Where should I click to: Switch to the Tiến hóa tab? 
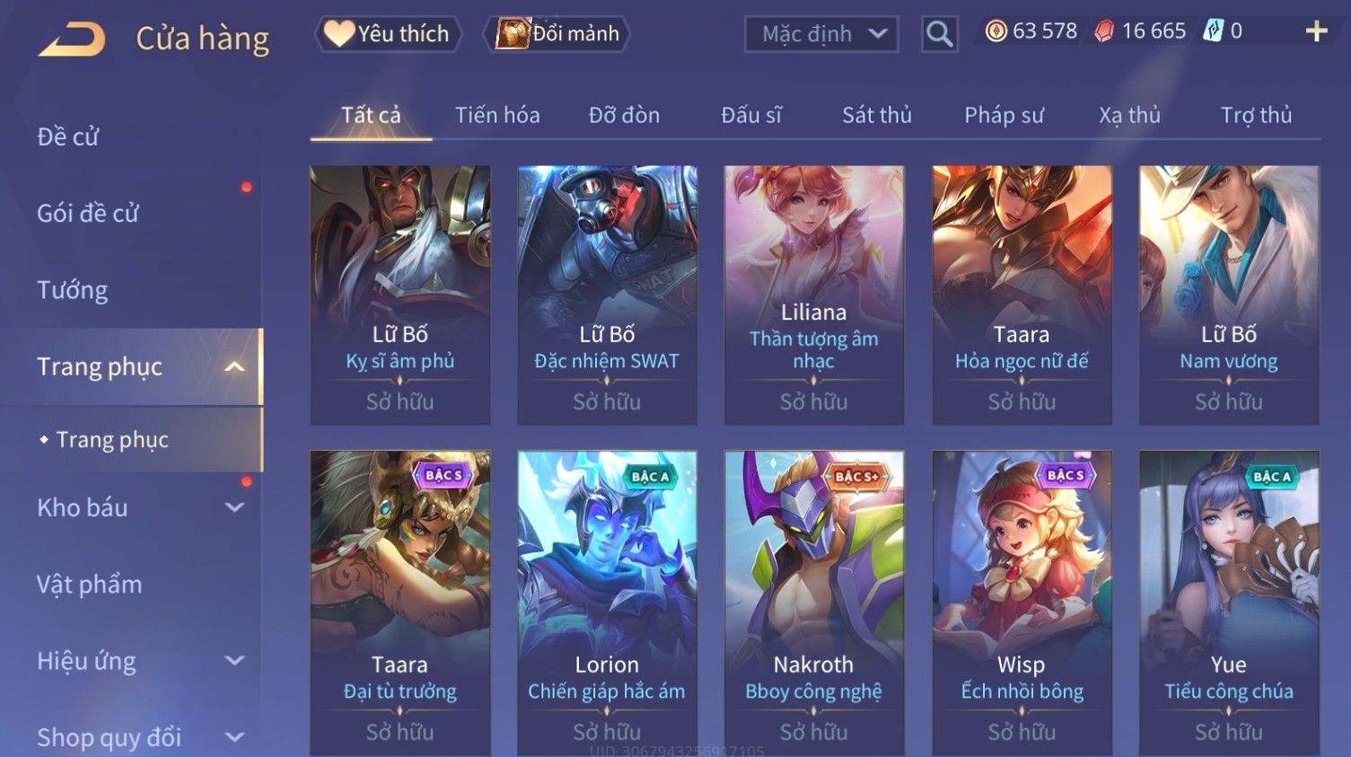pos(497,115)
